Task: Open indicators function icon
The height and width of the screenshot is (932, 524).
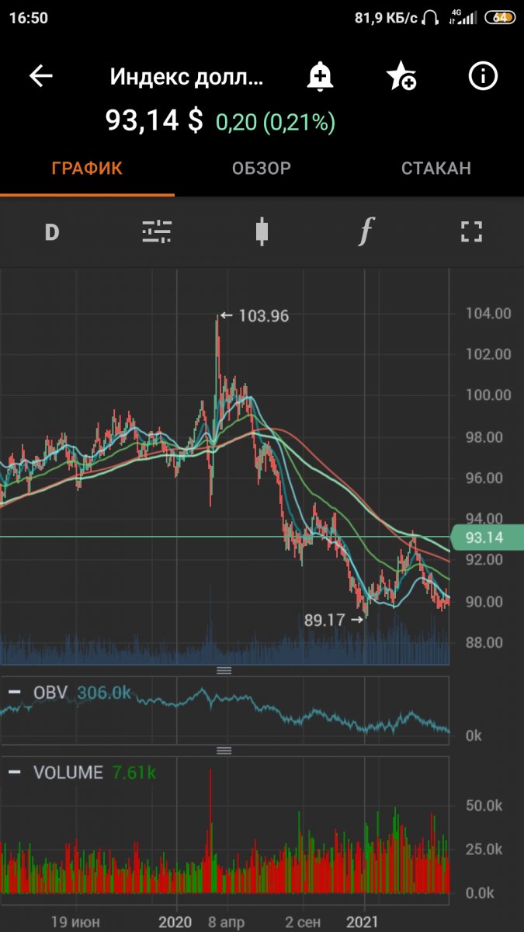Action: point(366,231)
